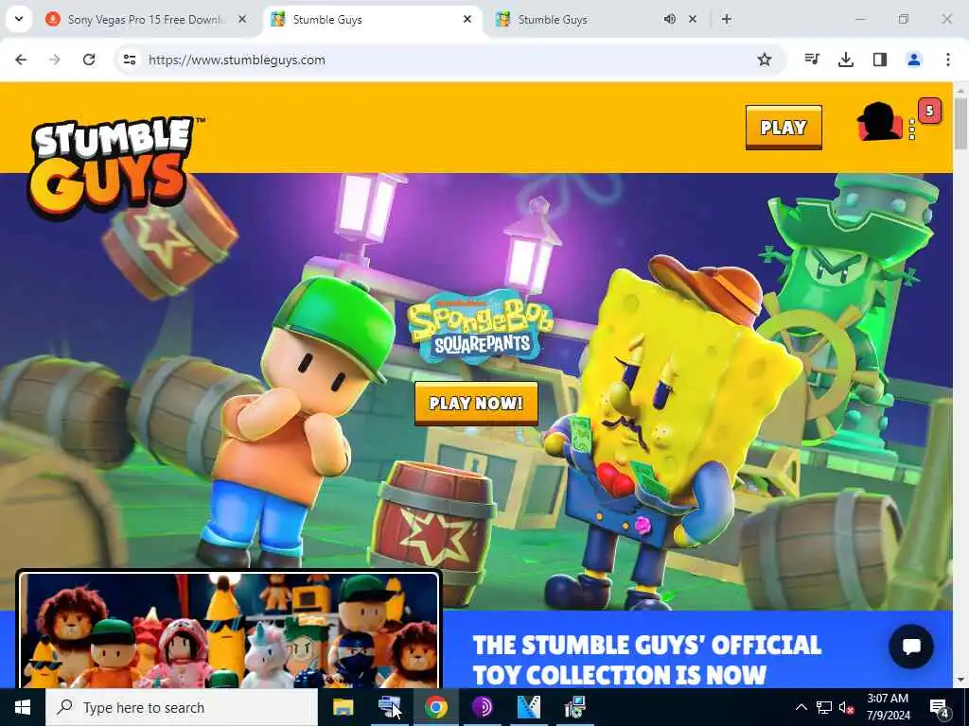Screen dimensions: 969x726
Task: Open the clock showing 3:07 AM
Action: (x=888, y=707)
